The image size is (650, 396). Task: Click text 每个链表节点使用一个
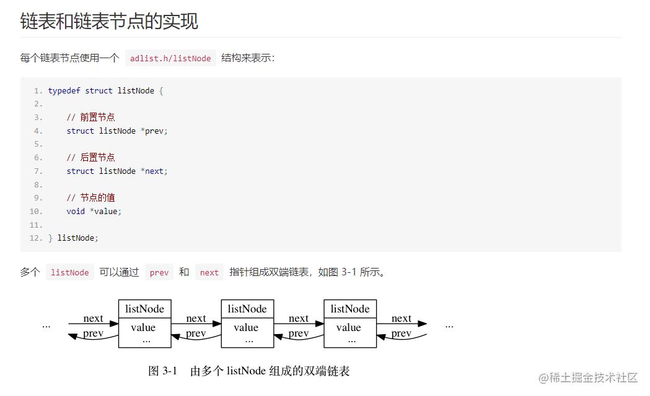pos(69,58)
